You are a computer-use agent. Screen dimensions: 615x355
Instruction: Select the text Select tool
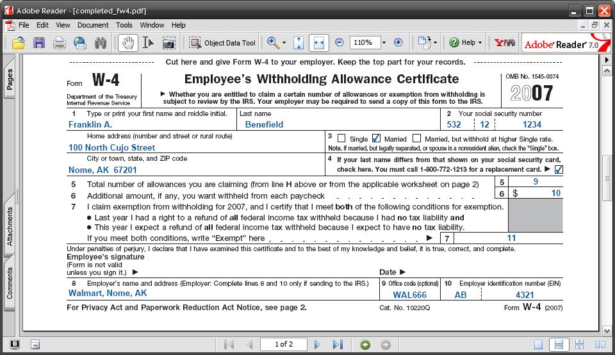148,43
